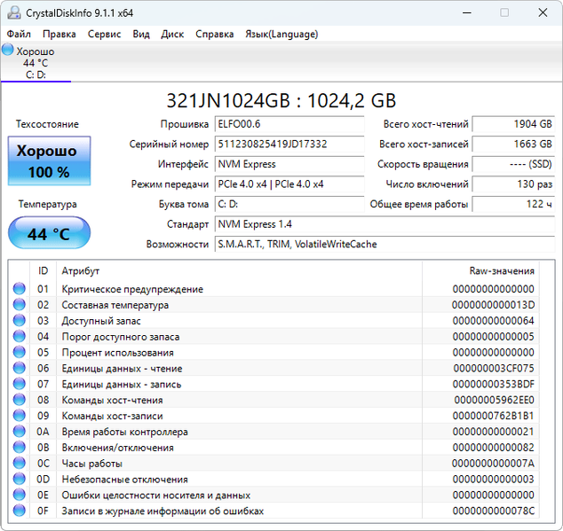
Task: Click status orb beside Часы работы
Action: 19,464
